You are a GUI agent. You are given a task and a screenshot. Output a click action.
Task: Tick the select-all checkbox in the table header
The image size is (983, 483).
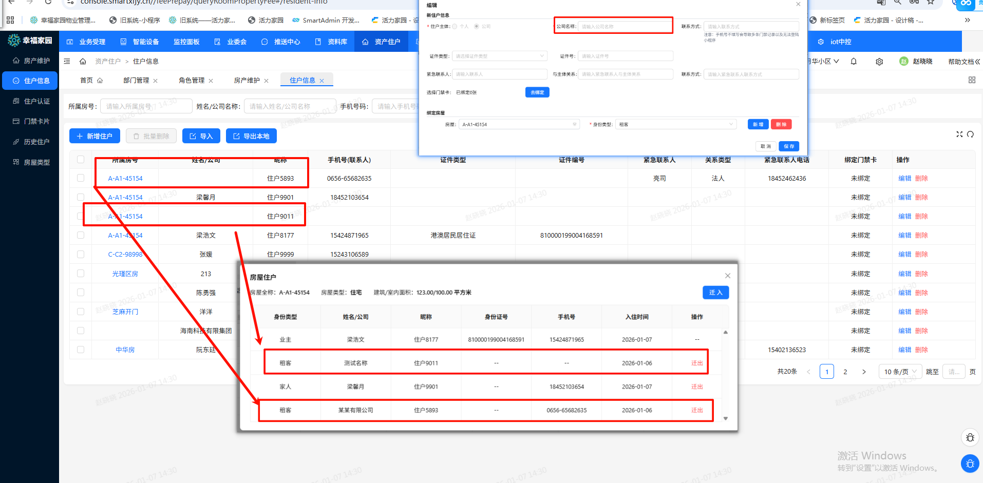[81, 159]
